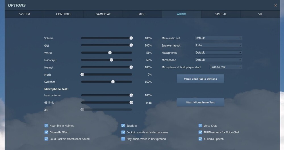Open the SPECIAL tab

(x=221, y=14)
